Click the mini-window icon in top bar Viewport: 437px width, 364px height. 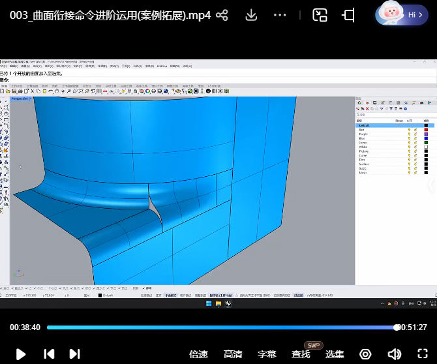[320, 15]
